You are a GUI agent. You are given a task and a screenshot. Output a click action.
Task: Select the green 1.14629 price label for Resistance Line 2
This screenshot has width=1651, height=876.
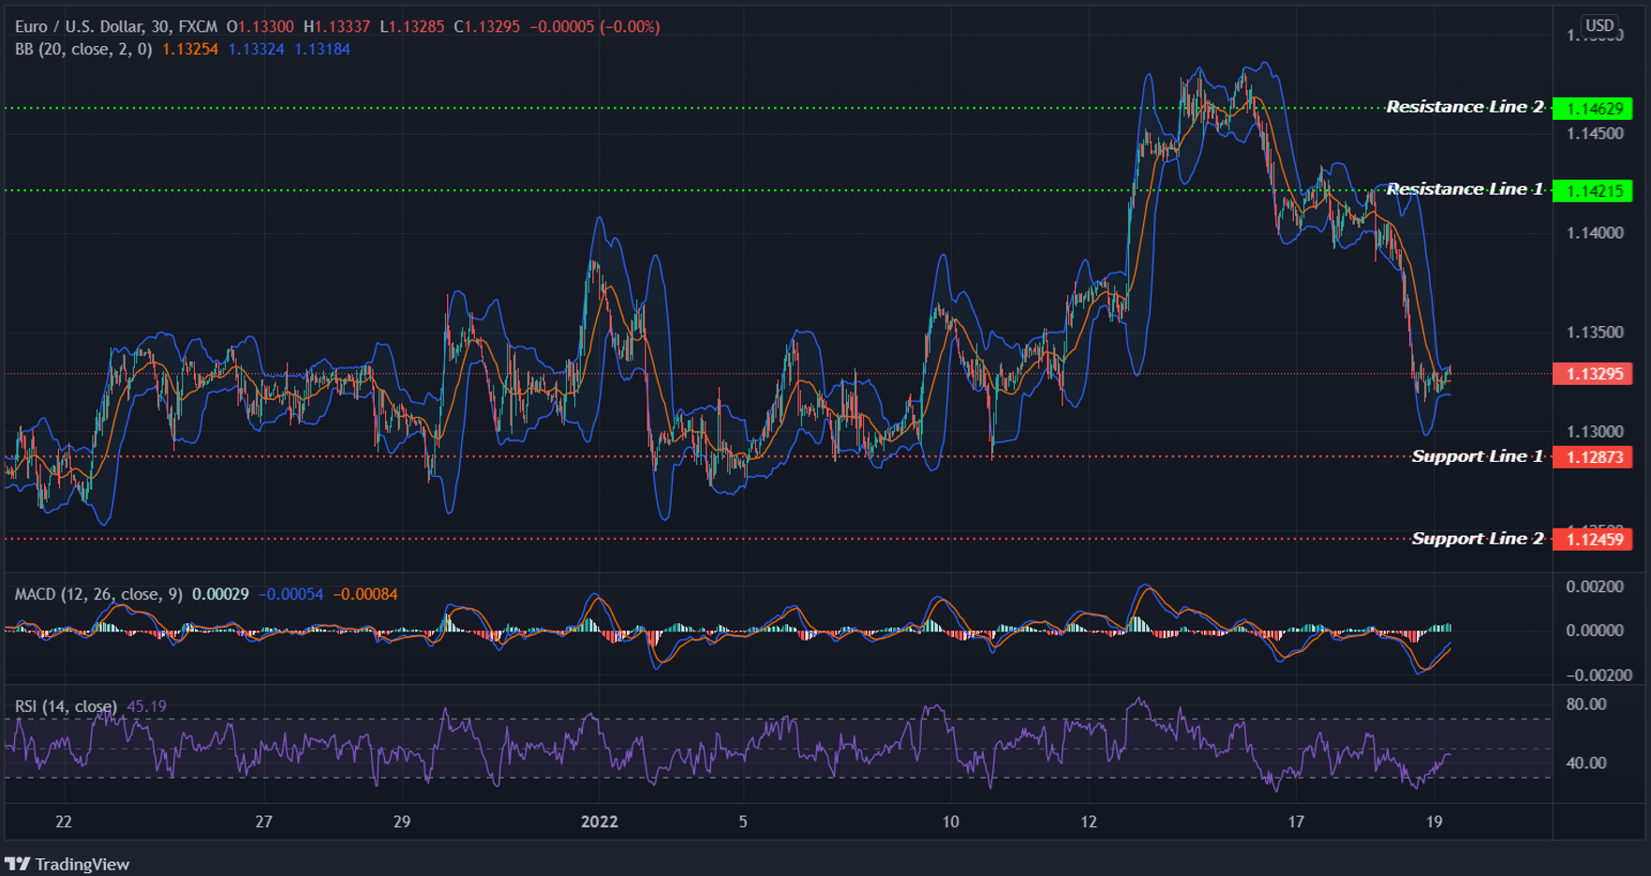click(x=1596, y=109)
